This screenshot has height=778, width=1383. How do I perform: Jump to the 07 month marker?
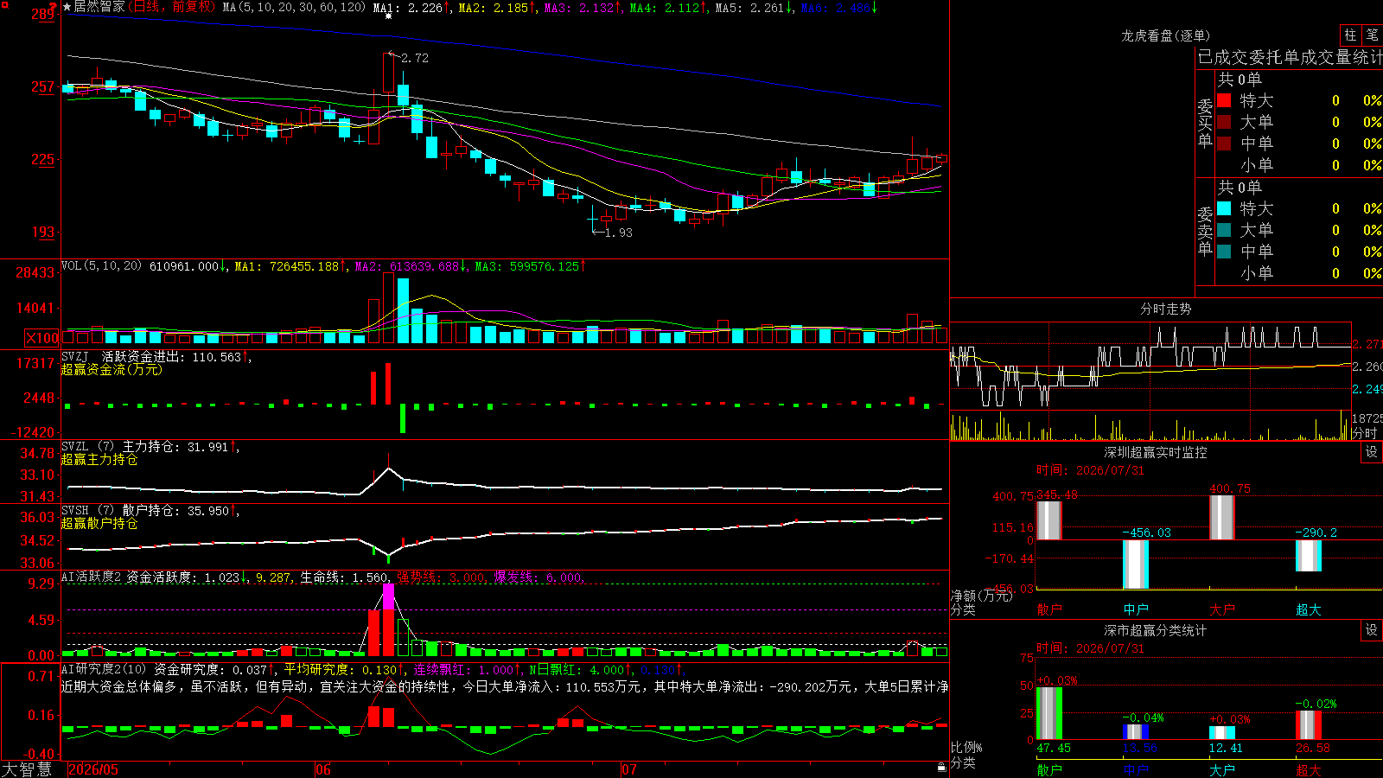click(x=629, y=769)
